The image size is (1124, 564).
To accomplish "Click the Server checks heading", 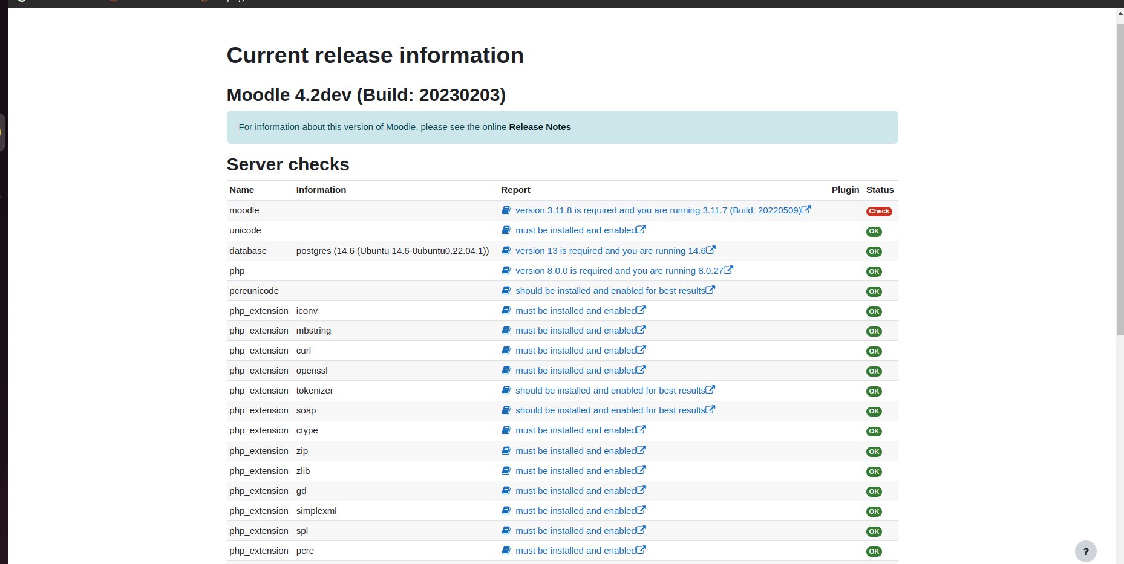I will (x=288, y=164).
